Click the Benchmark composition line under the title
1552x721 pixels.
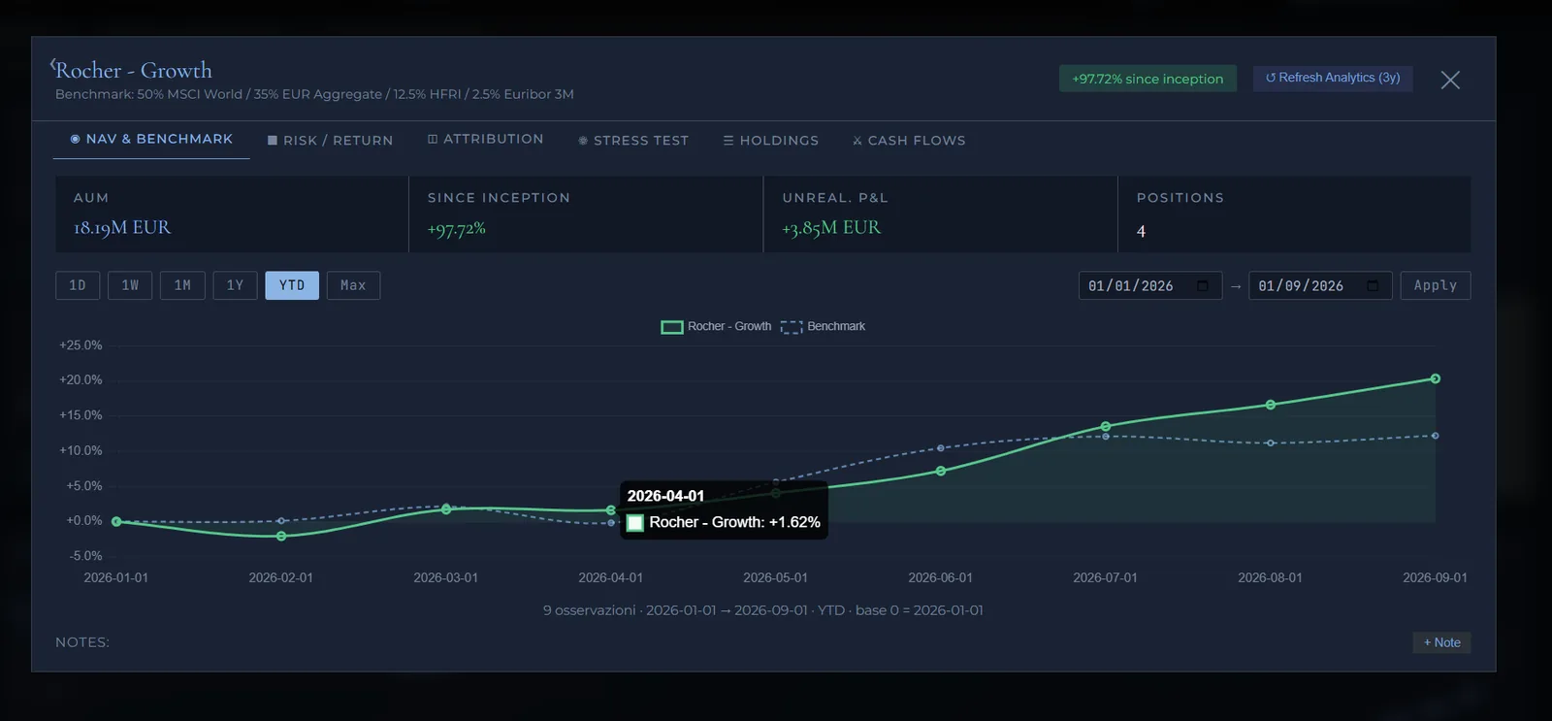(x=314, y=94)
